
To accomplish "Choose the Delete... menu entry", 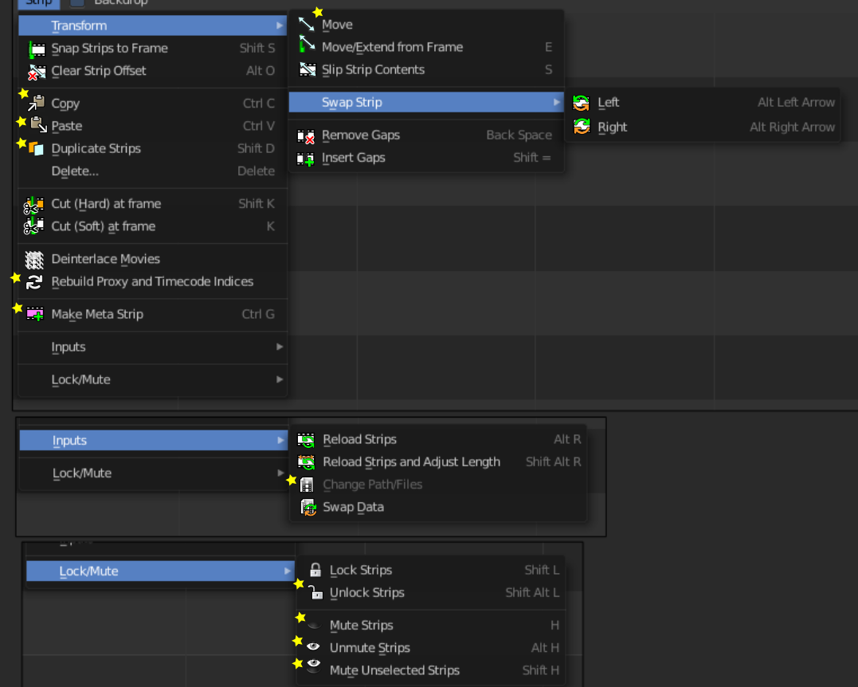I will pyautogui.click(x=153, y=171).
